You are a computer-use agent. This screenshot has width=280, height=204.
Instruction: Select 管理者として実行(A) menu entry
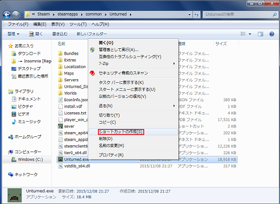coord(133,50)
